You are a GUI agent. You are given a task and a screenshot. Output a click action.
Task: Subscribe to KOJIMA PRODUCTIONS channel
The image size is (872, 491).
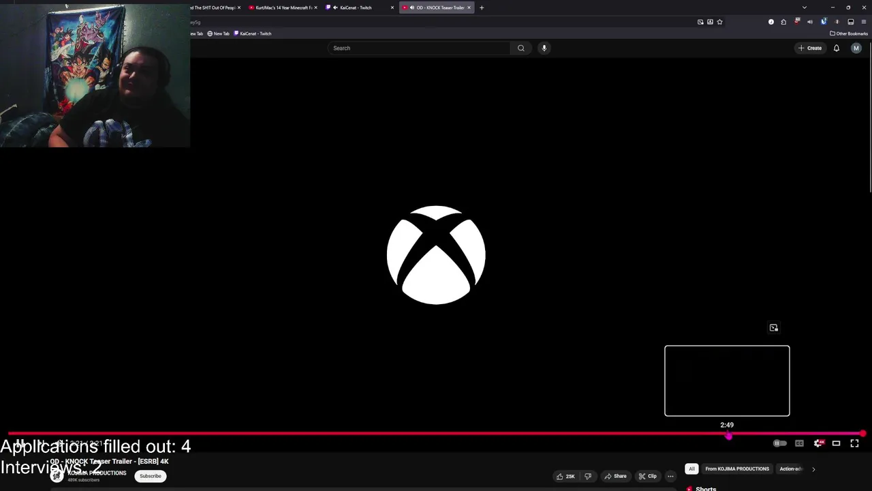point(151,476)
